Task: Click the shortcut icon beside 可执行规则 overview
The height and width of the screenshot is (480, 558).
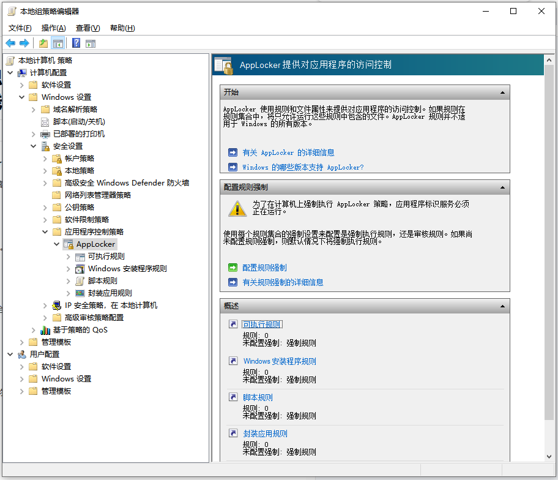Action: click(233, 324)
